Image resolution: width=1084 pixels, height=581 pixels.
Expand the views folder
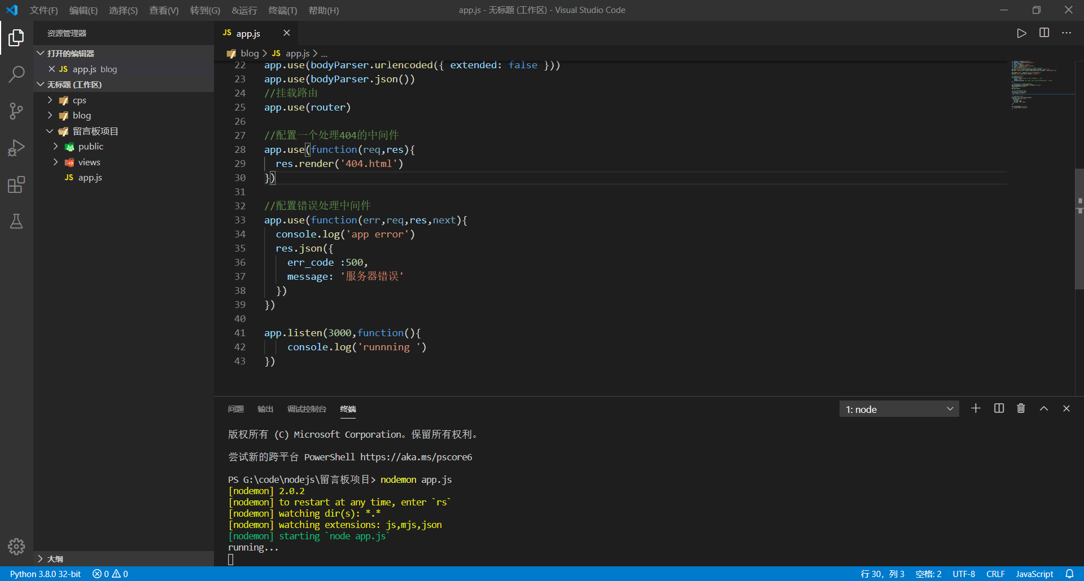[55, 162]
